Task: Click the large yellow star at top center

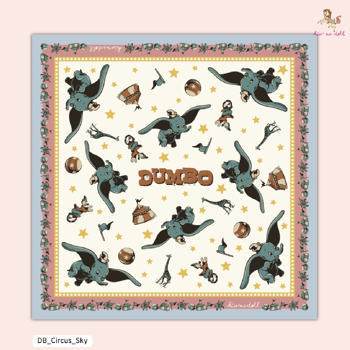Action: 174,73
